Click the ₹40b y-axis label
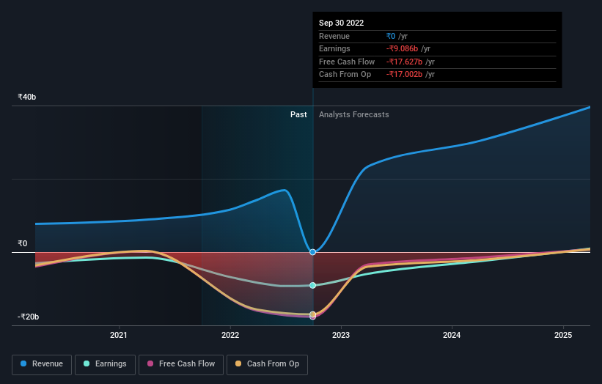Screen dimensions: 602x384 pos(27,97)
